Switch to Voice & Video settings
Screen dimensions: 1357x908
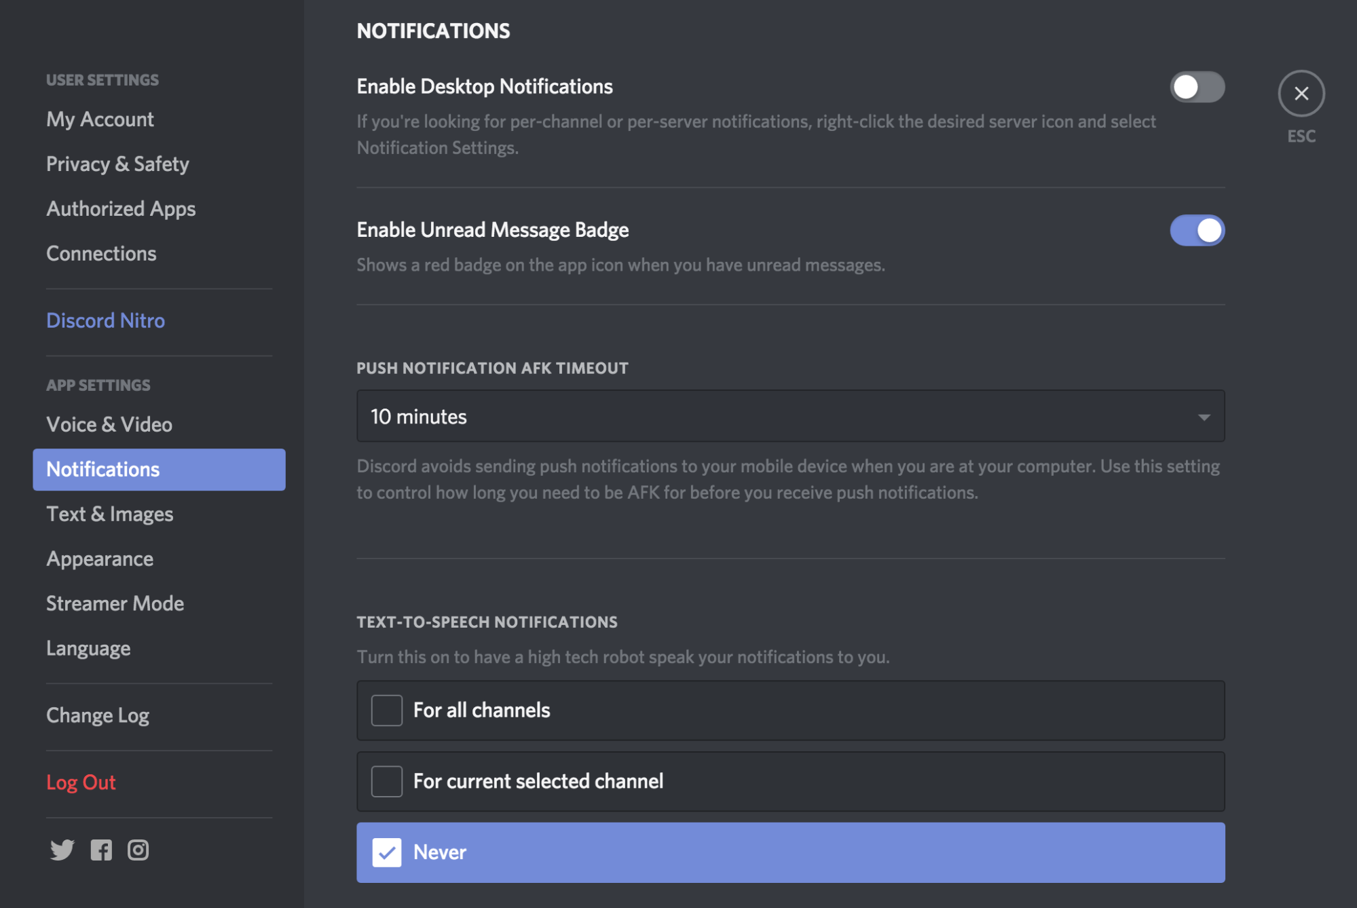click(x=109, y=424)
